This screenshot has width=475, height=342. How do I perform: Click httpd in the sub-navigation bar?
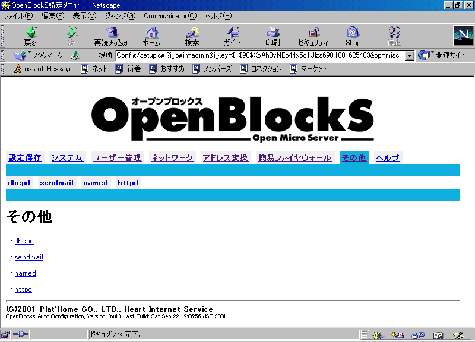[128, 183]
